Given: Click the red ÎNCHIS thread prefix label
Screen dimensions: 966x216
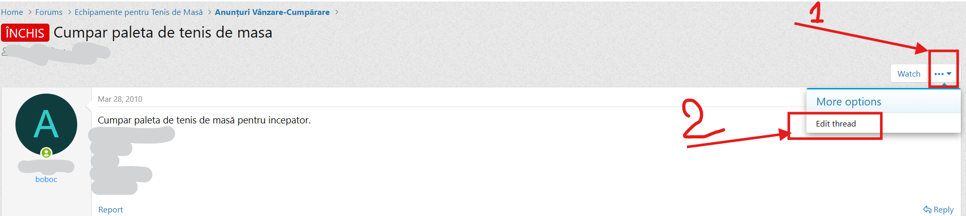Looking at the screenshot, I should point(25,33).
